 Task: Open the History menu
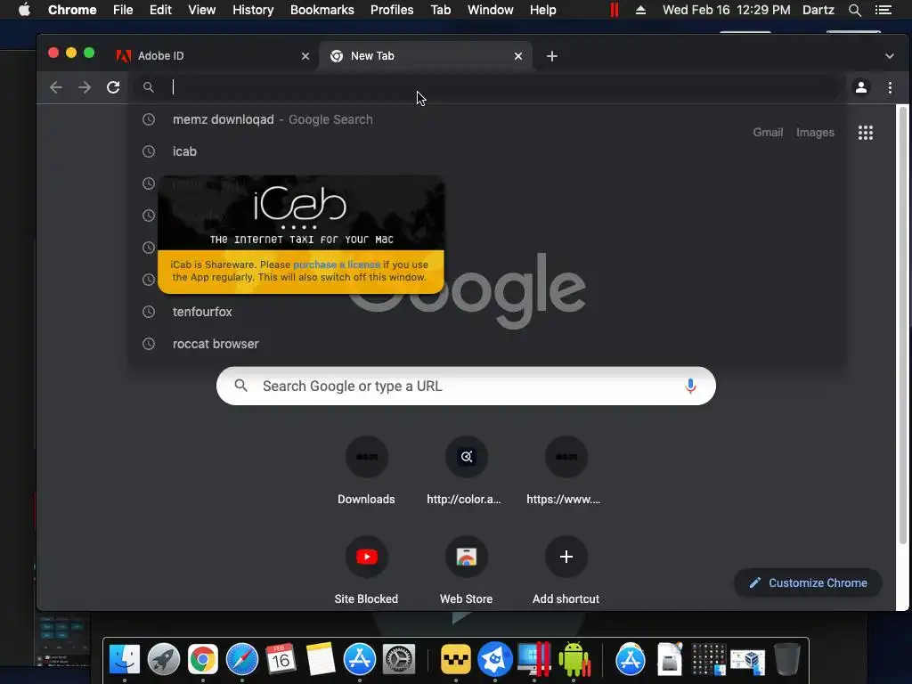pos(253,10)
